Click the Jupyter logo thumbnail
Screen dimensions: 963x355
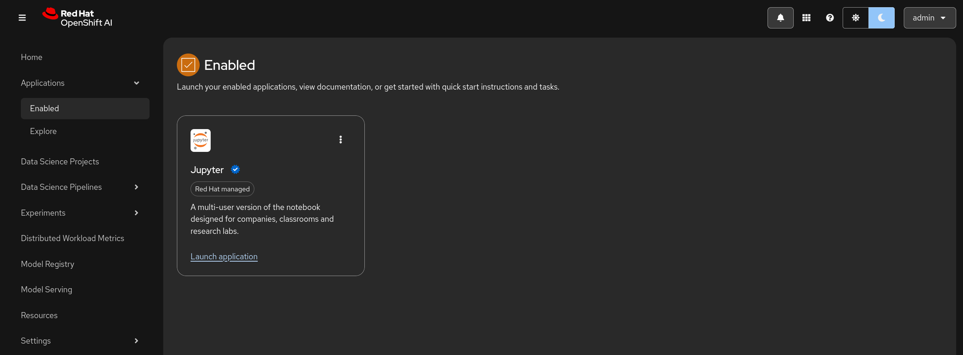pyautogui.click(x=200, y=140)
